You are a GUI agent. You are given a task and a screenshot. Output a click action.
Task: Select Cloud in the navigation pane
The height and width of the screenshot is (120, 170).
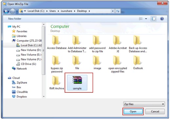pos(14,78)
